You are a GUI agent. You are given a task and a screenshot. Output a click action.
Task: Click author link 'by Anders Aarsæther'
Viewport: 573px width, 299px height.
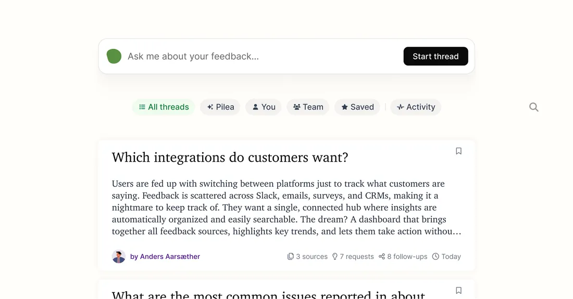(x=165, y=256)
